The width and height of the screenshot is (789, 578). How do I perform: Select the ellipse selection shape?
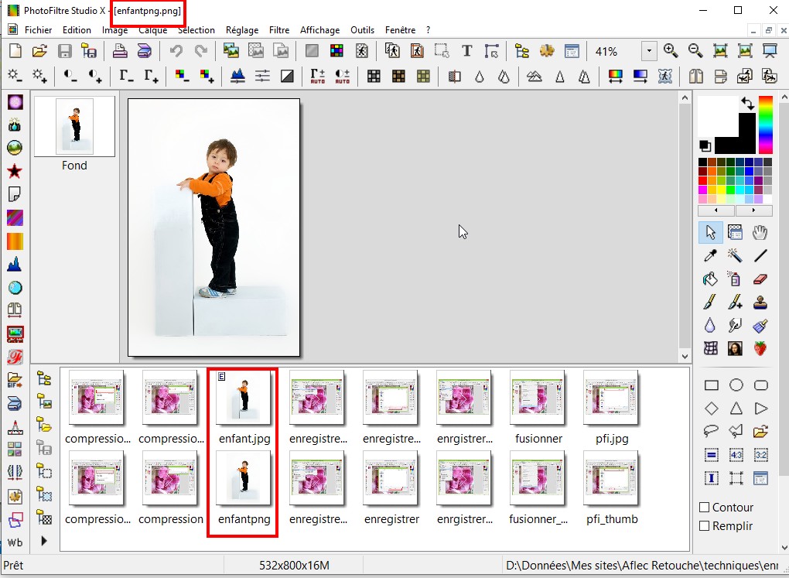tap(736, 385)
